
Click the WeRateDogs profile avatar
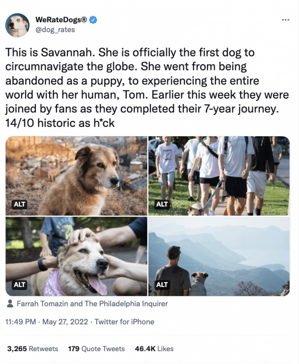tap(18, 25)
